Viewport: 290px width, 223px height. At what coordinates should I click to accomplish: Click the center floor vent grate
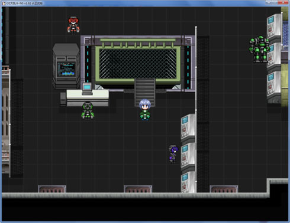pos(138,189)
